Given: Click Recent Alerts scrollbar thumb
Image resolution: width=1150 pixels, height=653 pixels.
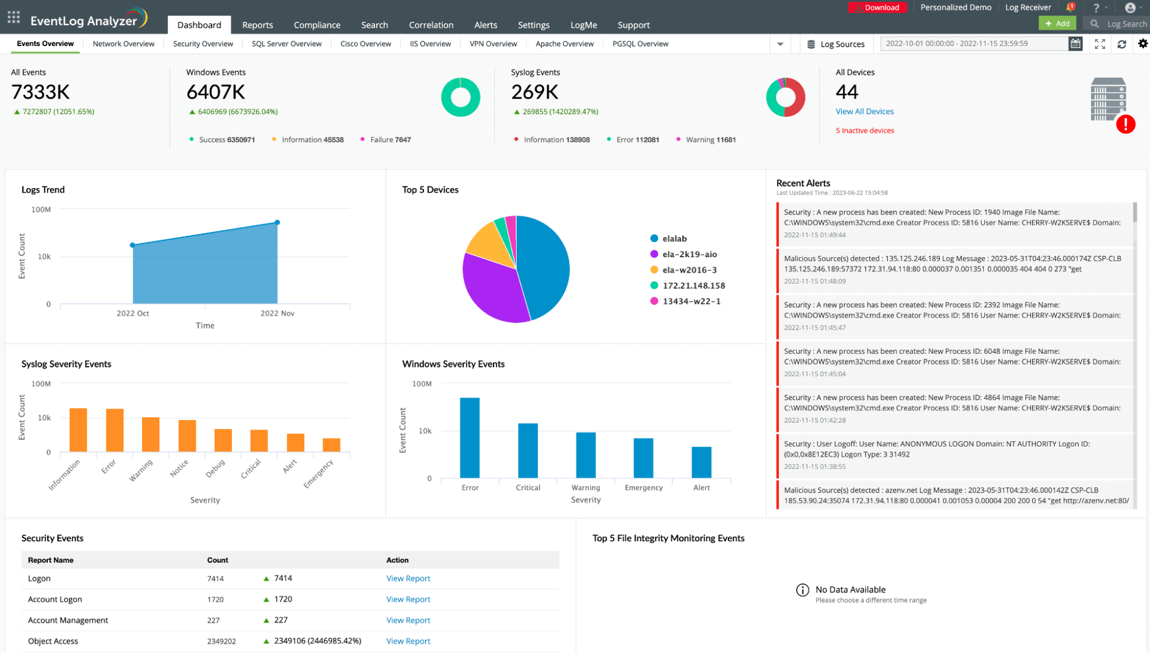Looking at the screenshot, I should tap(1135, 212).
